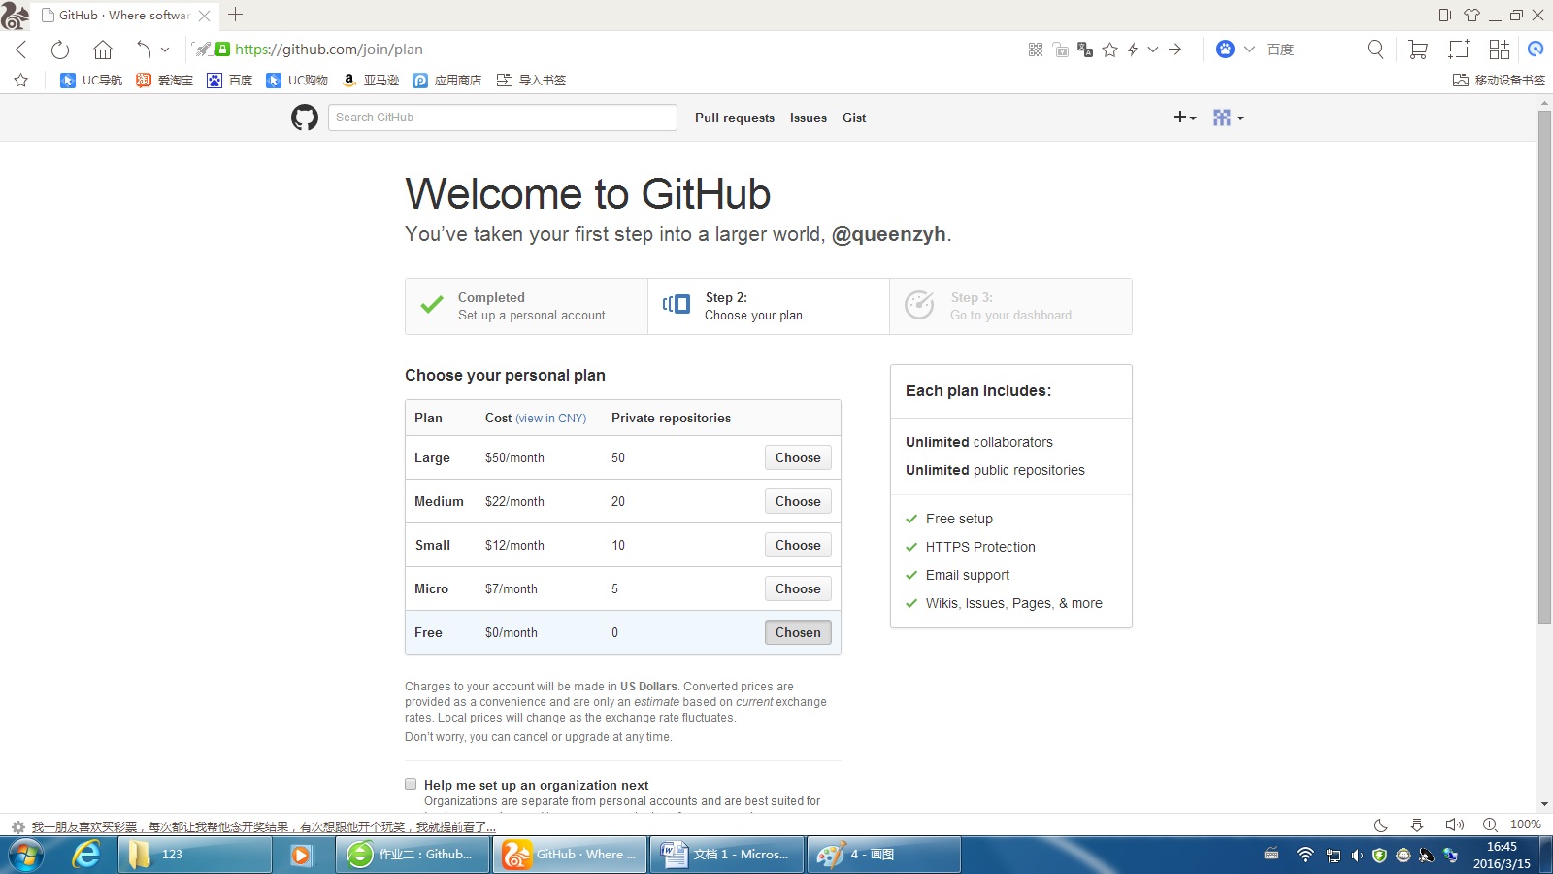Open Issues in the header
Screen dimensions: 1553x874
[809, 118]
